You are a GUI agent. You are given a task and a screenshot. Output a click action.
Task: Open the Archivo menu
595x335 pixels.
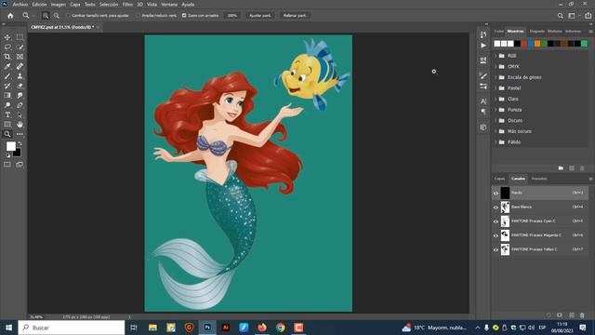tap(20, 5)
